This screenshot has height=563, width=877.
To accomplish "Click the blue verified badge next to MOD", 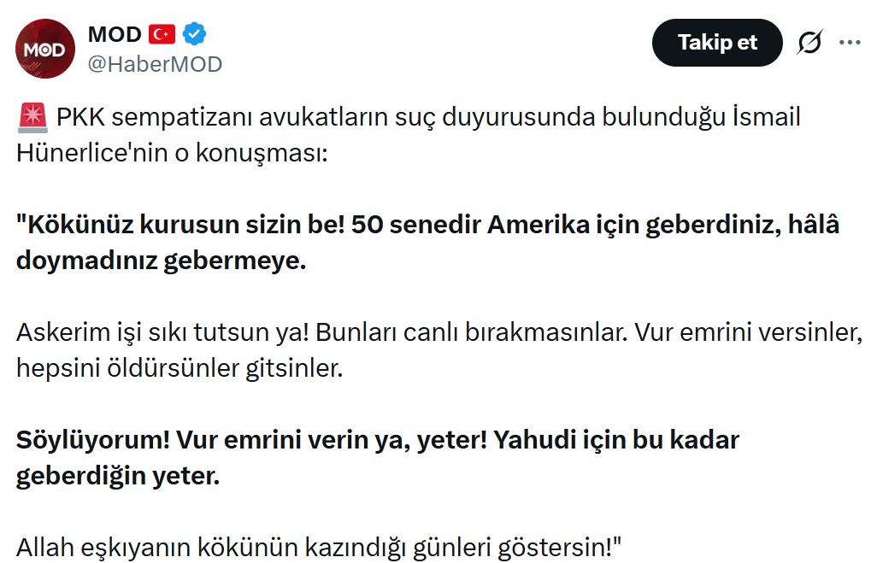I will tap(196, 35).
